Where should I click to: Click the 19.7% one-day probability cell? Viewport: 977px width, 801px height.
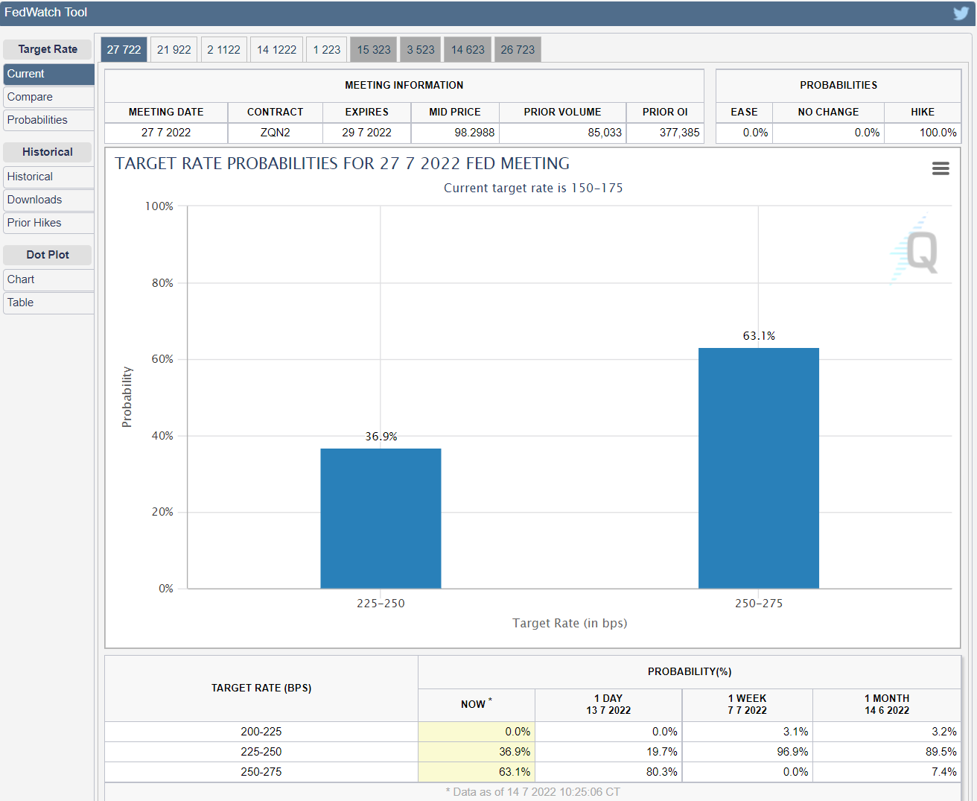[x=608, y=752]
